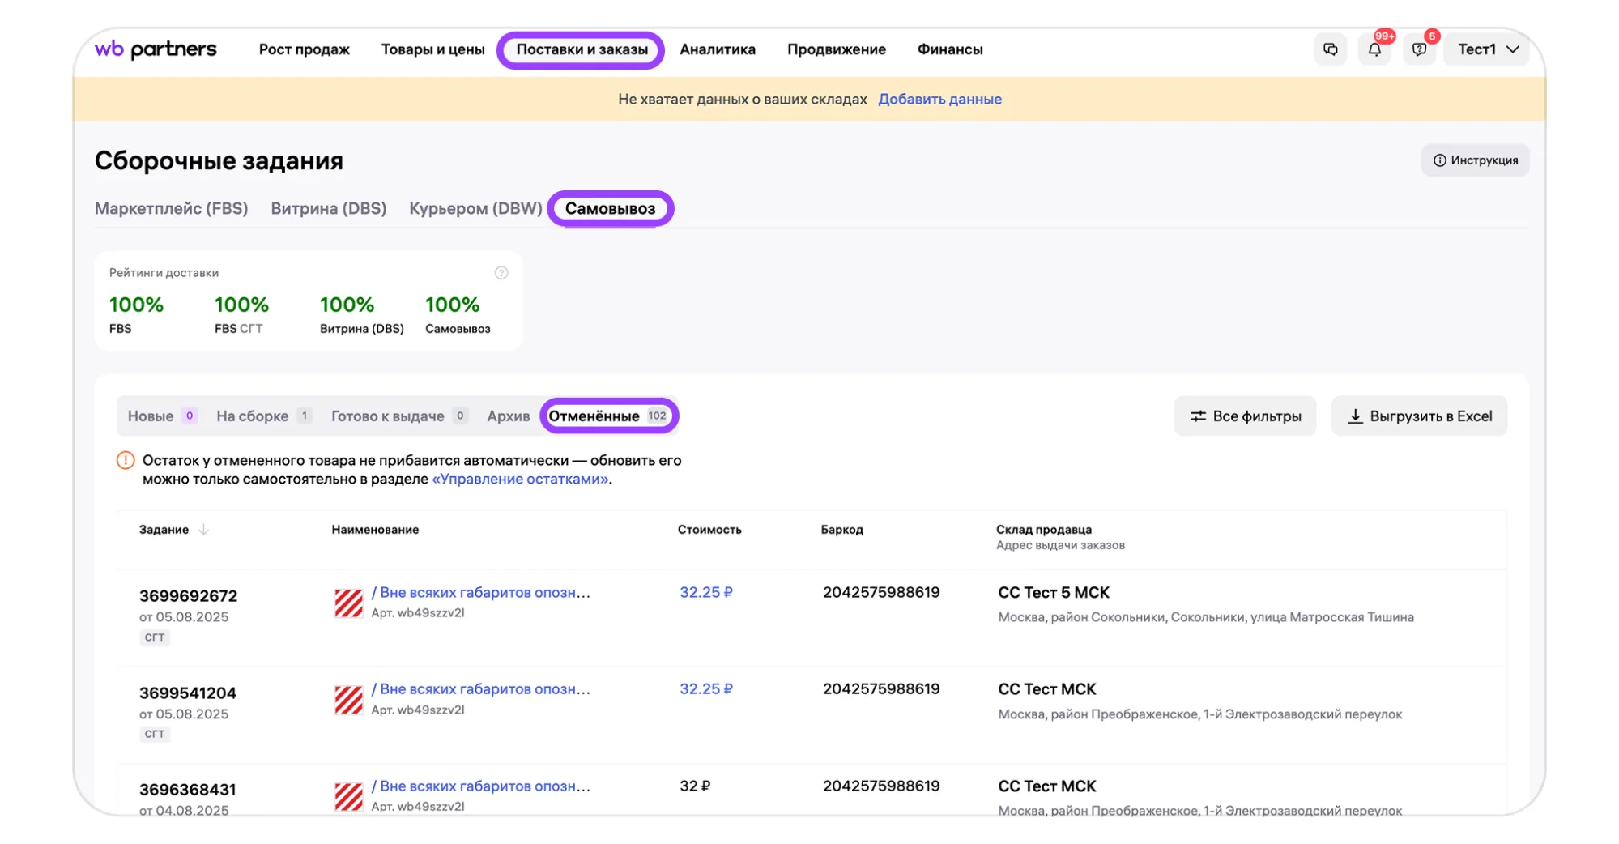Open the «Управление остатками» link
This screenshot has width=1619, height=844.
coord(520,479)
